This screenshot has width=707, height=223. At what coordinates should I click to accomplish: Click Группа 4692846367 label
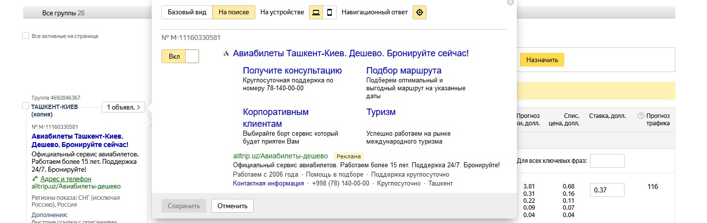(x=56, y=98)
